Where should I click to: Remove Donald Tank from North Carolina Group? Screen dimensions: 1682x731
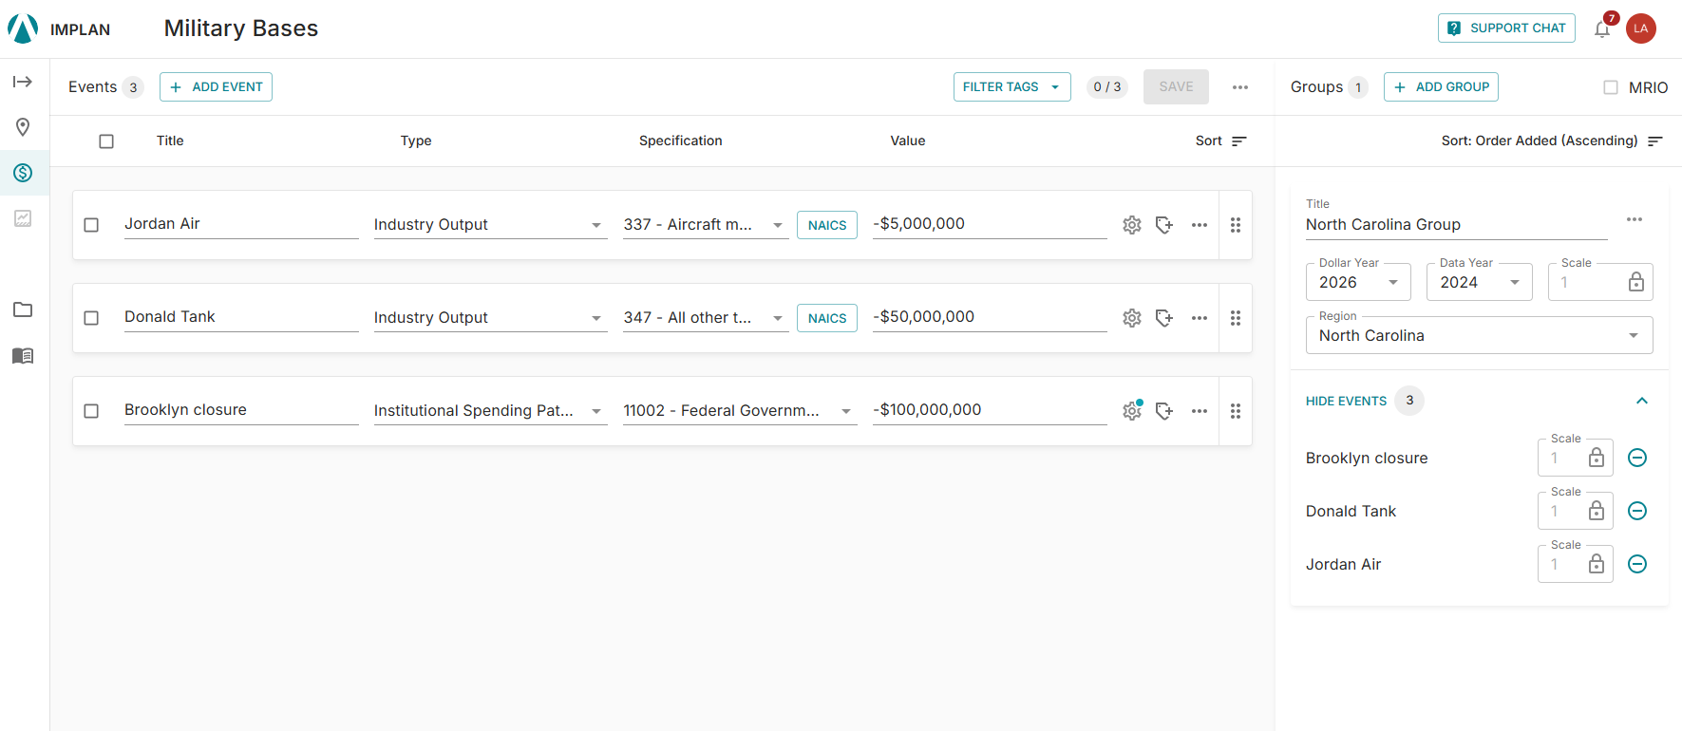pyautogui.click(x=1637, y=511)
